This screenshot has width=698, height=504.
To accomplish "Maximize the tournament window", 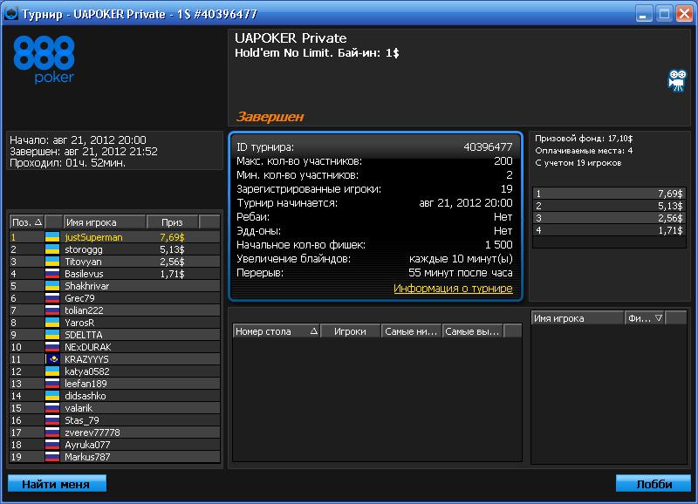I will click(664, 14).
